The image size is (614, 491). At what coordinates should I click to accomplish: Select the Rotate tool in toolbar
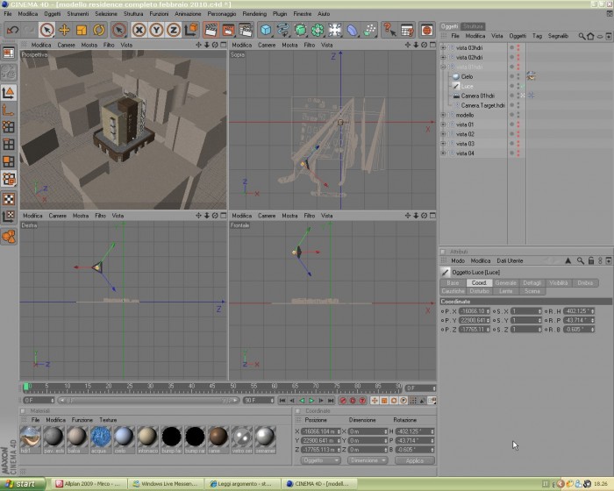(98, 30)
